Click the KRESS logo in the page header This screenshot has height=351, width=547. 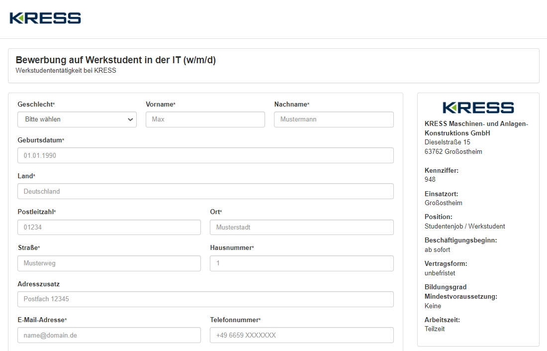point(45,18)
